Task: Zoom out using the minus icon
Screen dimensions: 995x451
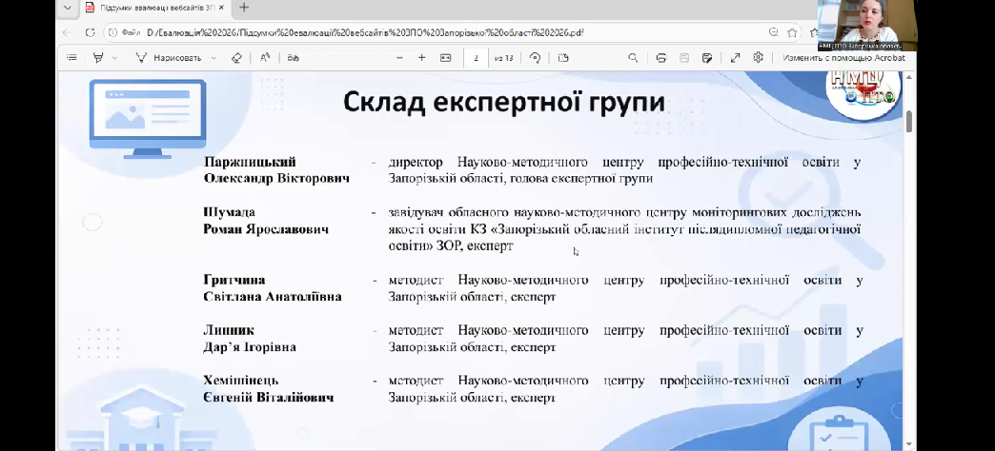Action: click(x=399, y=58)
